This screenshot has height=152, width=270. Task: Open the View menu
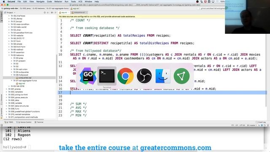pos(32,1)
